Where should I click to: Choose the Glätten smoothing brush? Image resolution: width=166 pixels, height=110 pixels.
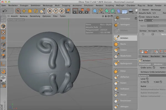tap(124, 50)
